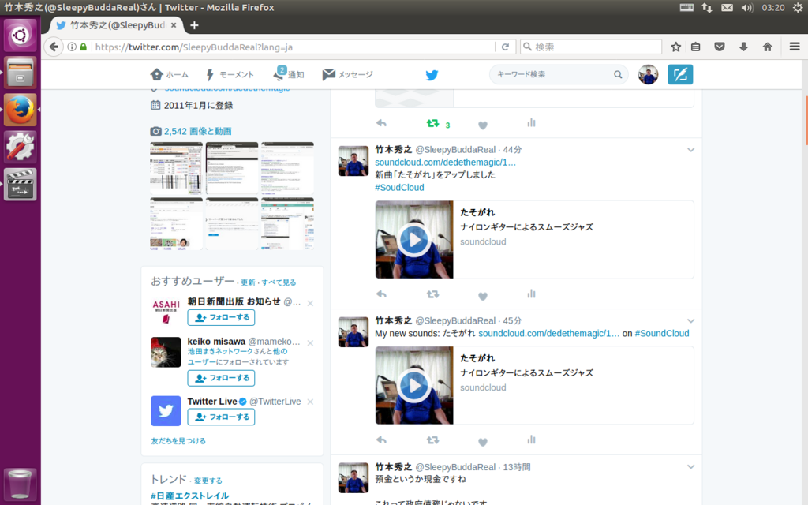Show bookmarks list icon in Firefox toolbar
This screenshot has width=808, height=505.
(x=696, y=47)
